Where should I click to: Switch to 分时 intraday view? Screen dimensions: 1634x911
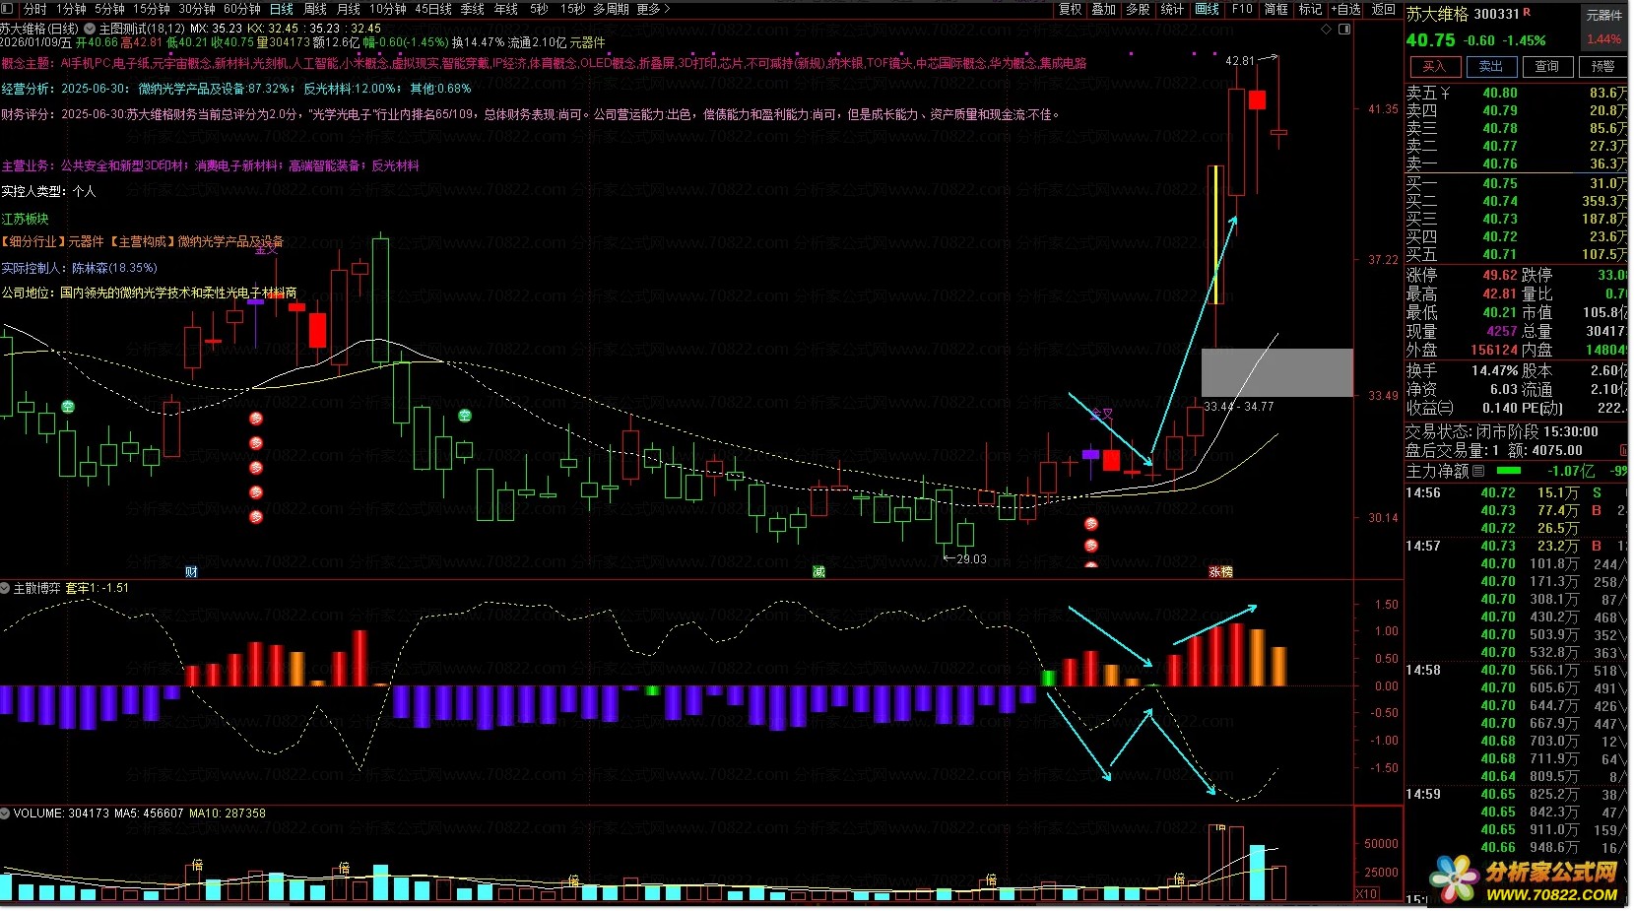pyautogui.click(x=35, y=9)
